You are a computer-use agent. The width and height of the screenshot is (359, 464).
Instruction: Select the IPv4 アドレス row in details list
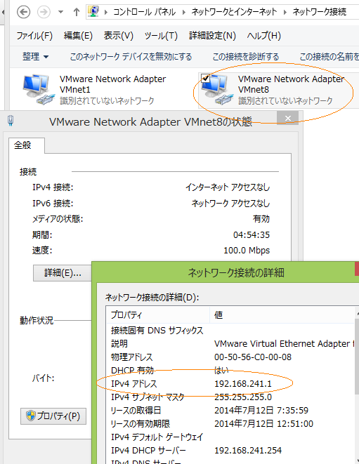point(230,384)
